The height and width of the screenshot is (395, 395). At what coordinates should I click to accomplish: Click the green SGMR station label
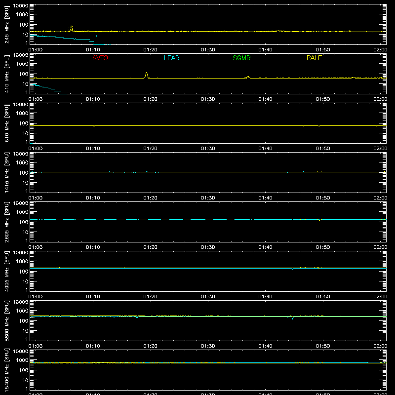[x=241, y=58]
